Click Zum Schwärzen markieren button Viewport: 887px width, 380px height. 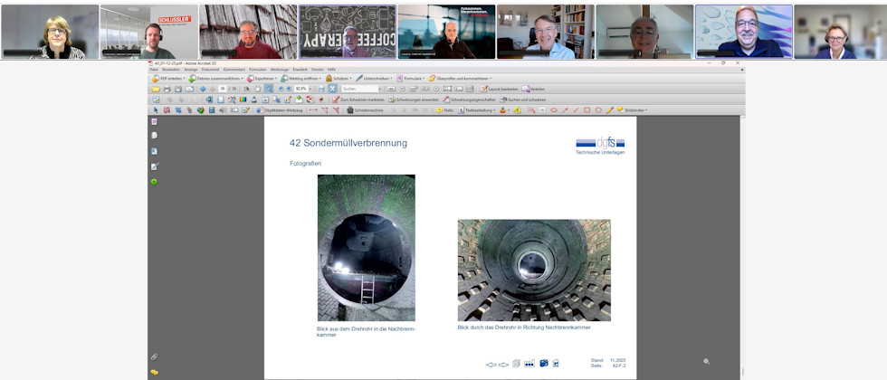(355, 100)
